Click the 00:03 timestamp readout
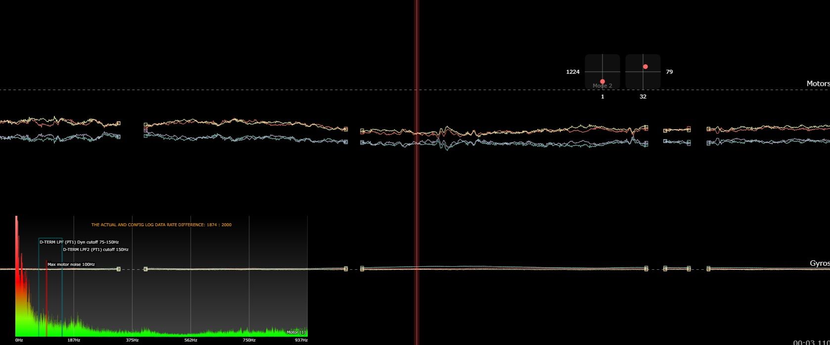Image resolution: width=830 pixels, height=345 pixels. [811, 342]
